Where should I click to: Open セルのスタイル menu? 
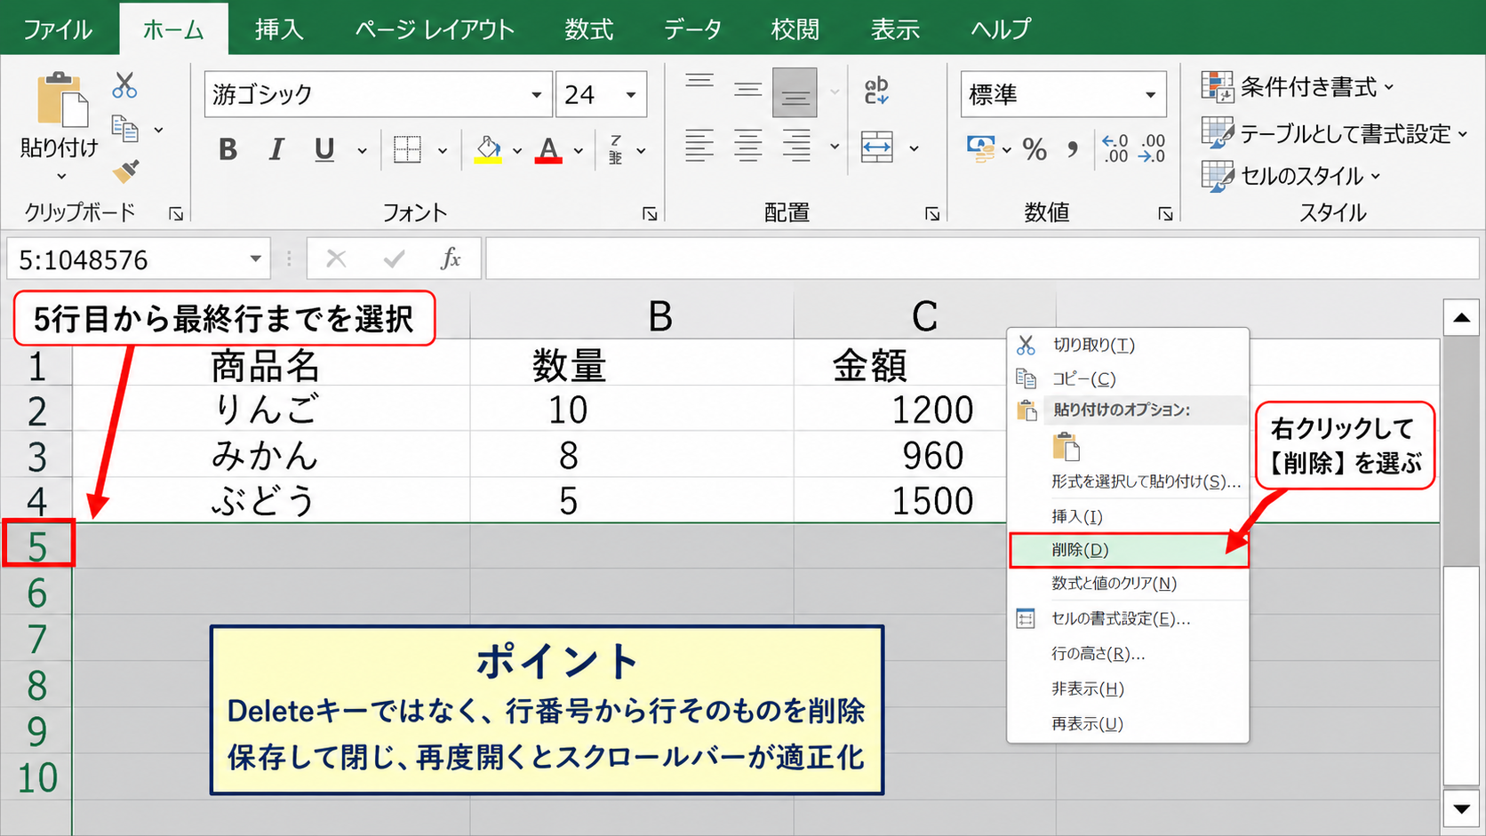click(x=1291, y=176)
